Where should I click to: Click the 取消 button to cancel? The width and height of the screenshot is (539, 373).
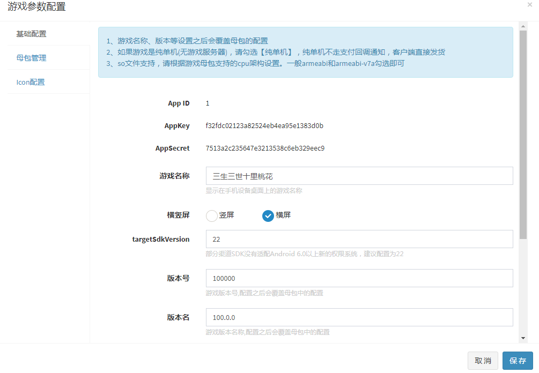482,361
